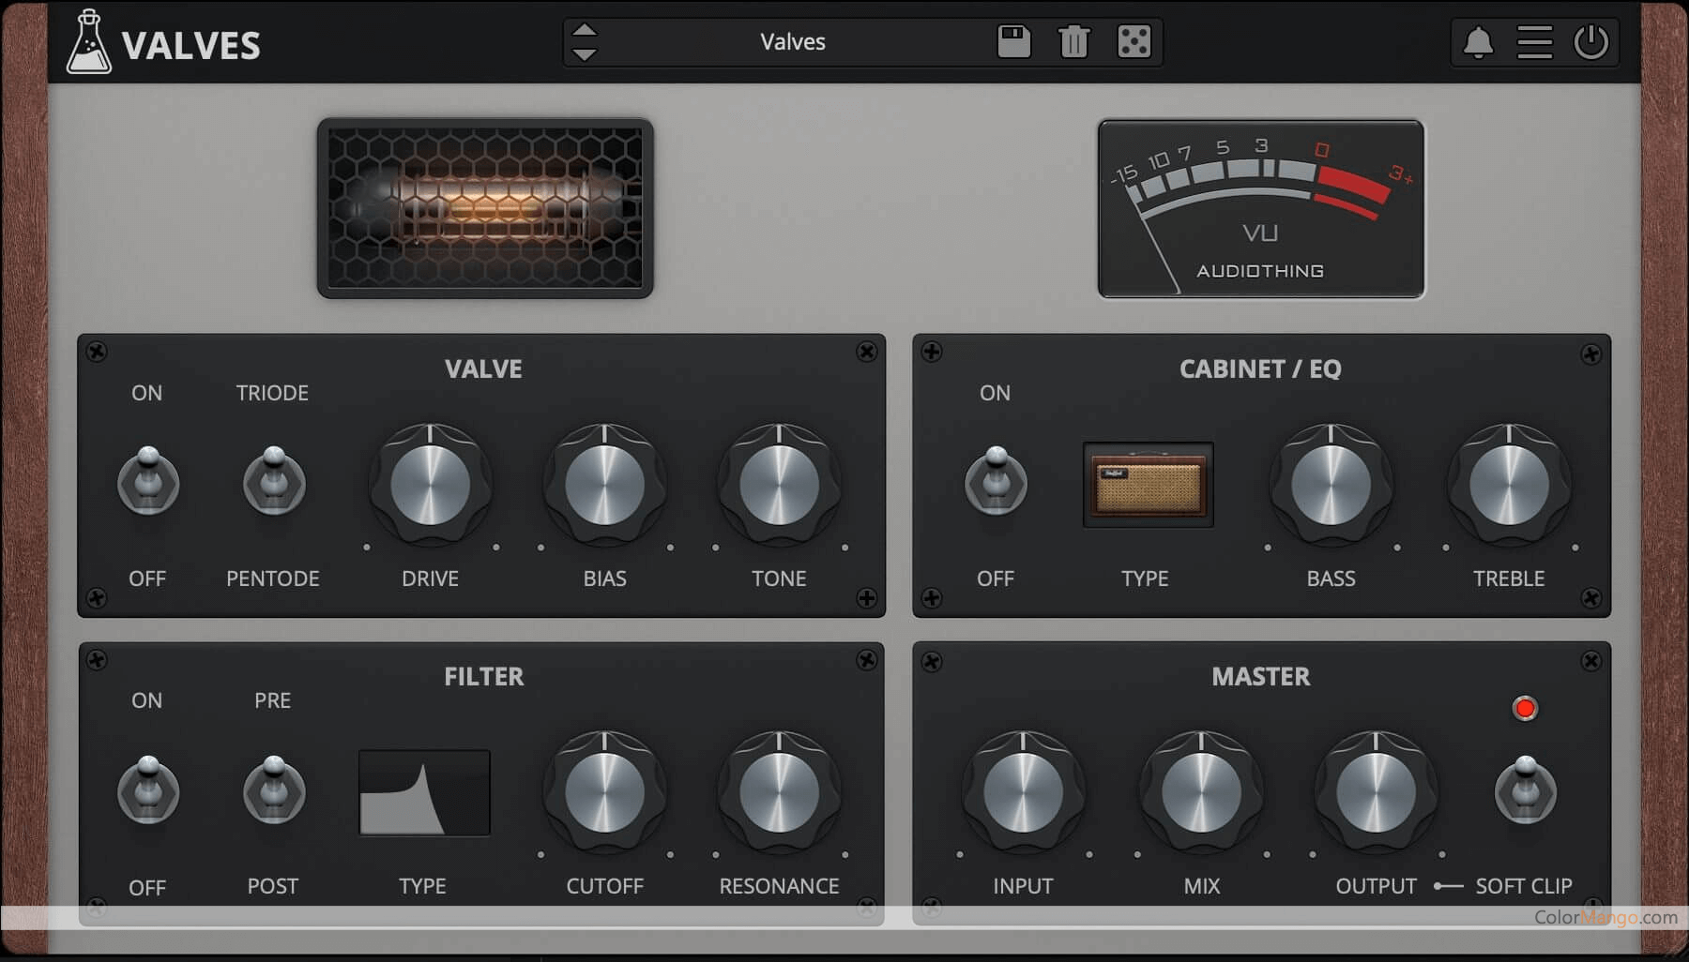Delete the preset using the trash icon
This screenshot has height=962, width=1689.
(x=1073, y=41)
